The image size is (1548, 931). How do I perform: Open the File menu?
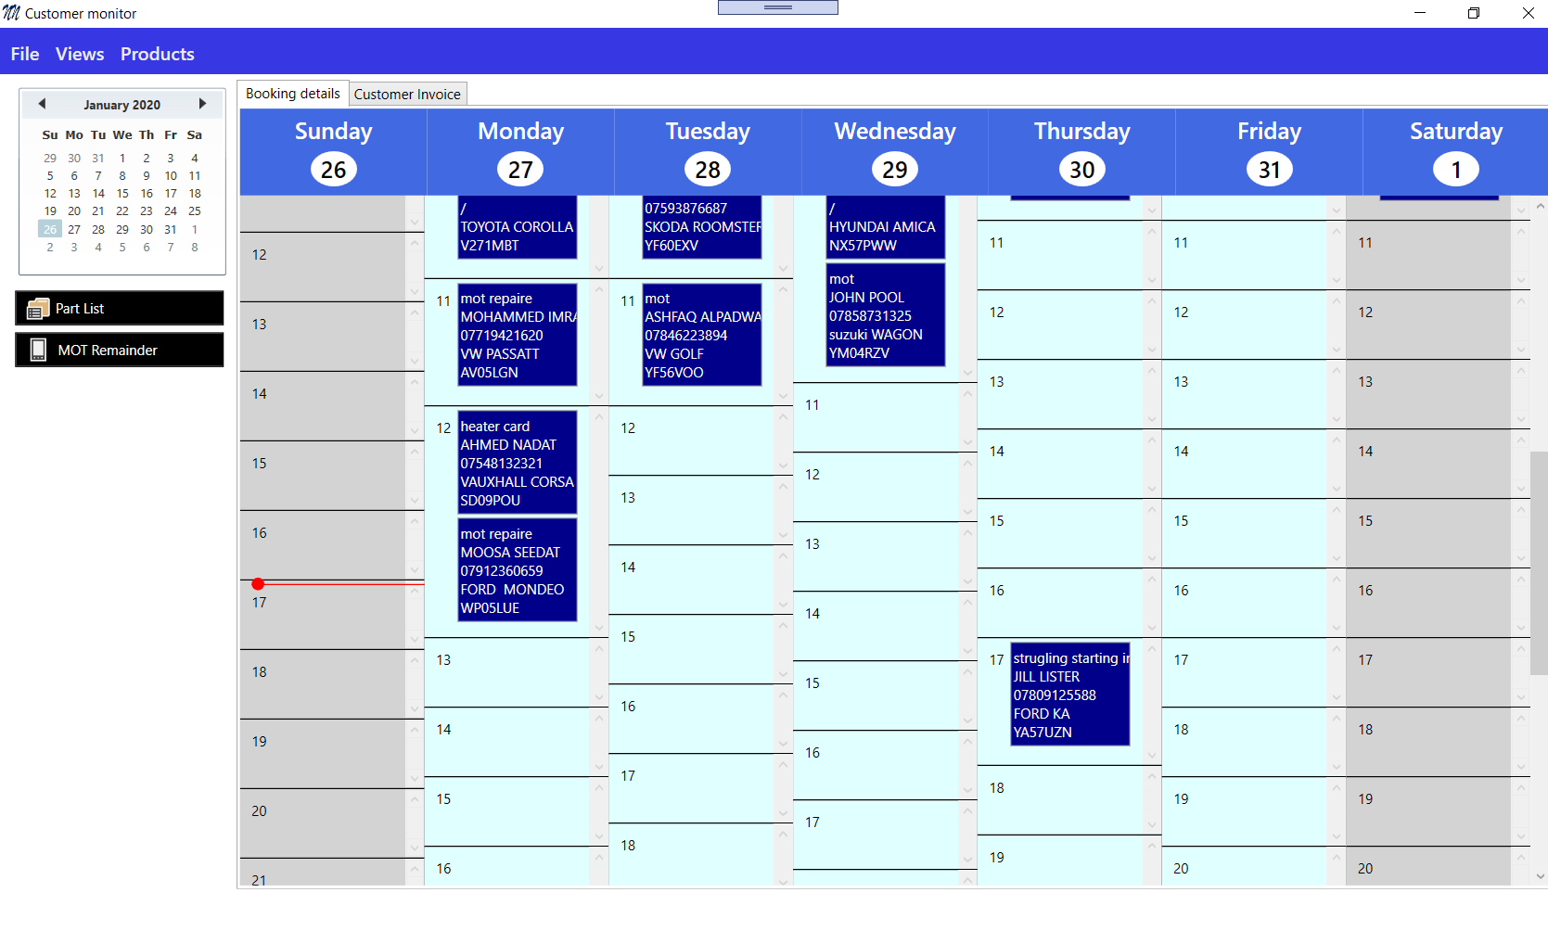[25, 54]
